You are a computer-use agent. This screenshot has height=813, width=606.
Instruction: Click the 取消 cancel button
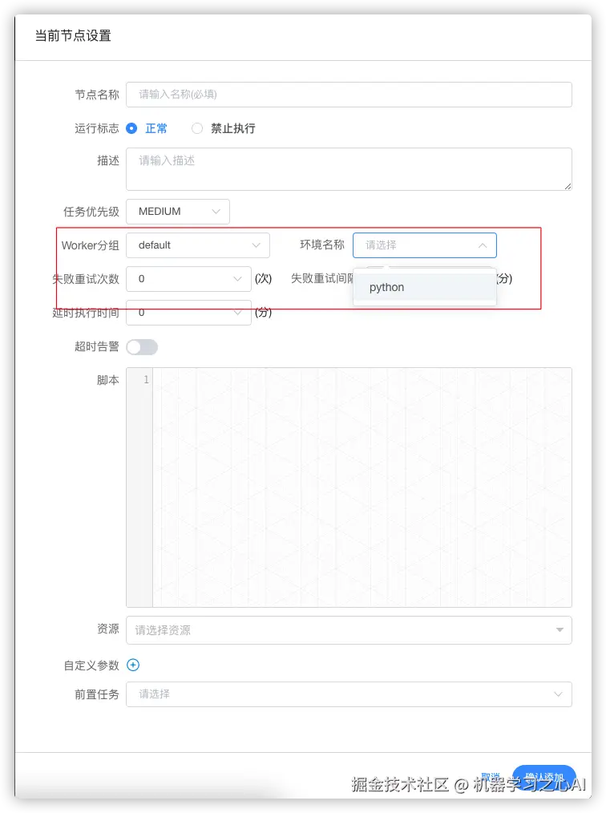click(491, 777)
